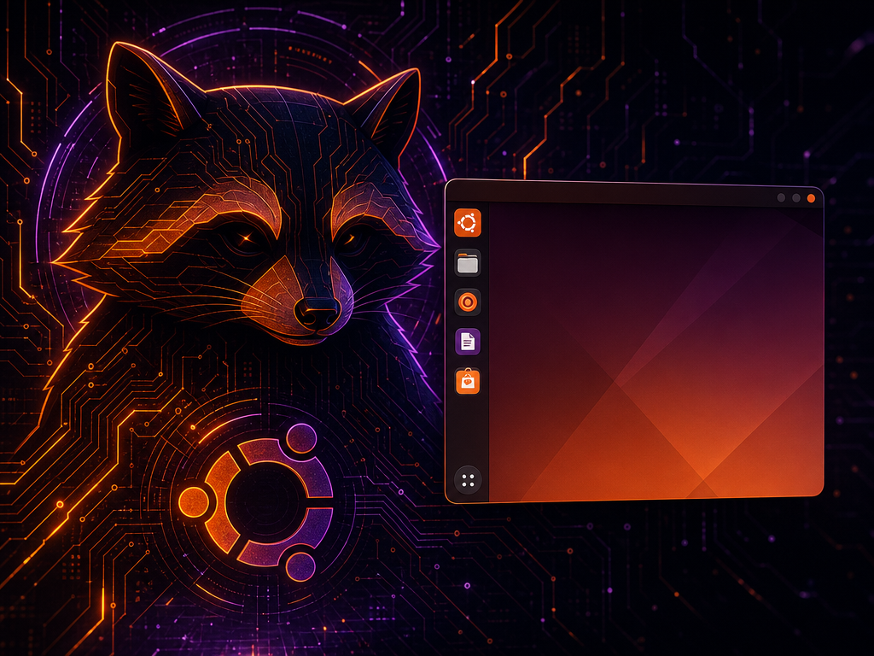Viewport: 874px width, 656px height.
Task: Open the purple document app icon in the dock
Action: 467,342
